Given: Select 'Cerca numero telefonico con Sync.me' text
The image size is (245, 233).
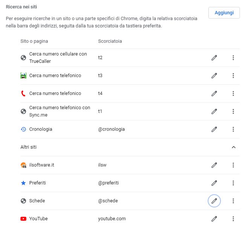Looking at the screenshot, I should (x=60, y=111).
